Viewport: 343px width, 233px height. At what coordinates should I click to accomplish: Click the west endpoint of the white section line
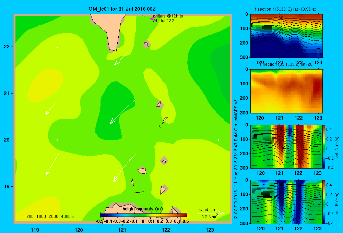[x=57, y=140]
